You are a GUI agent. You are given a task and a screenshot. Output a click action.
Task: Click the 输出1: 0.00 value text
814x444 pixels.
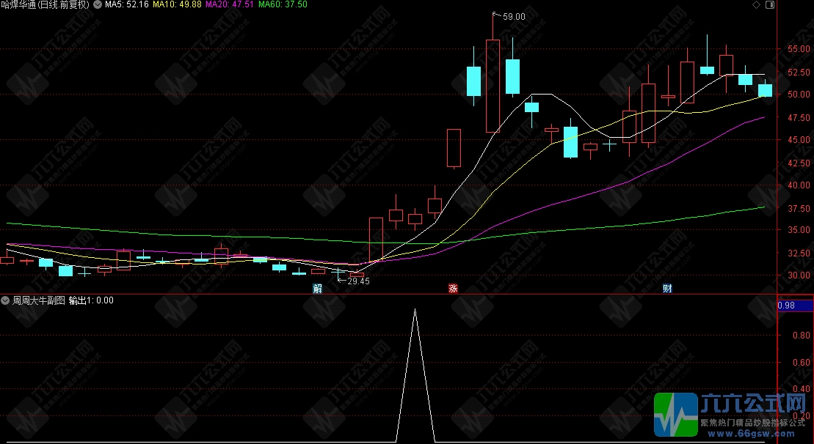pyautogui.click(x=91, y=300)
